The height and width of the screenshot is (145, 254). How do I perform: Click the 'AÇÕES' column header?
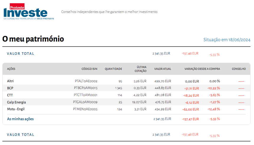click(x=11, y=69)
